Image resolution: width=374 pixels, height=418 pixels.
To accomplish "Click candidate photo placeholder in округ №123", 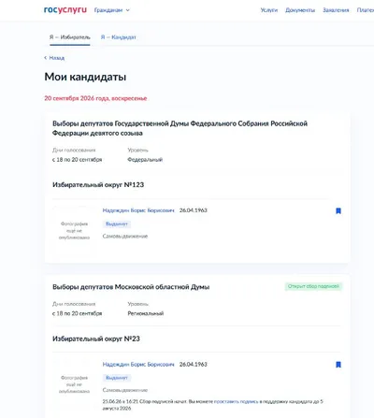I will 74,230.
